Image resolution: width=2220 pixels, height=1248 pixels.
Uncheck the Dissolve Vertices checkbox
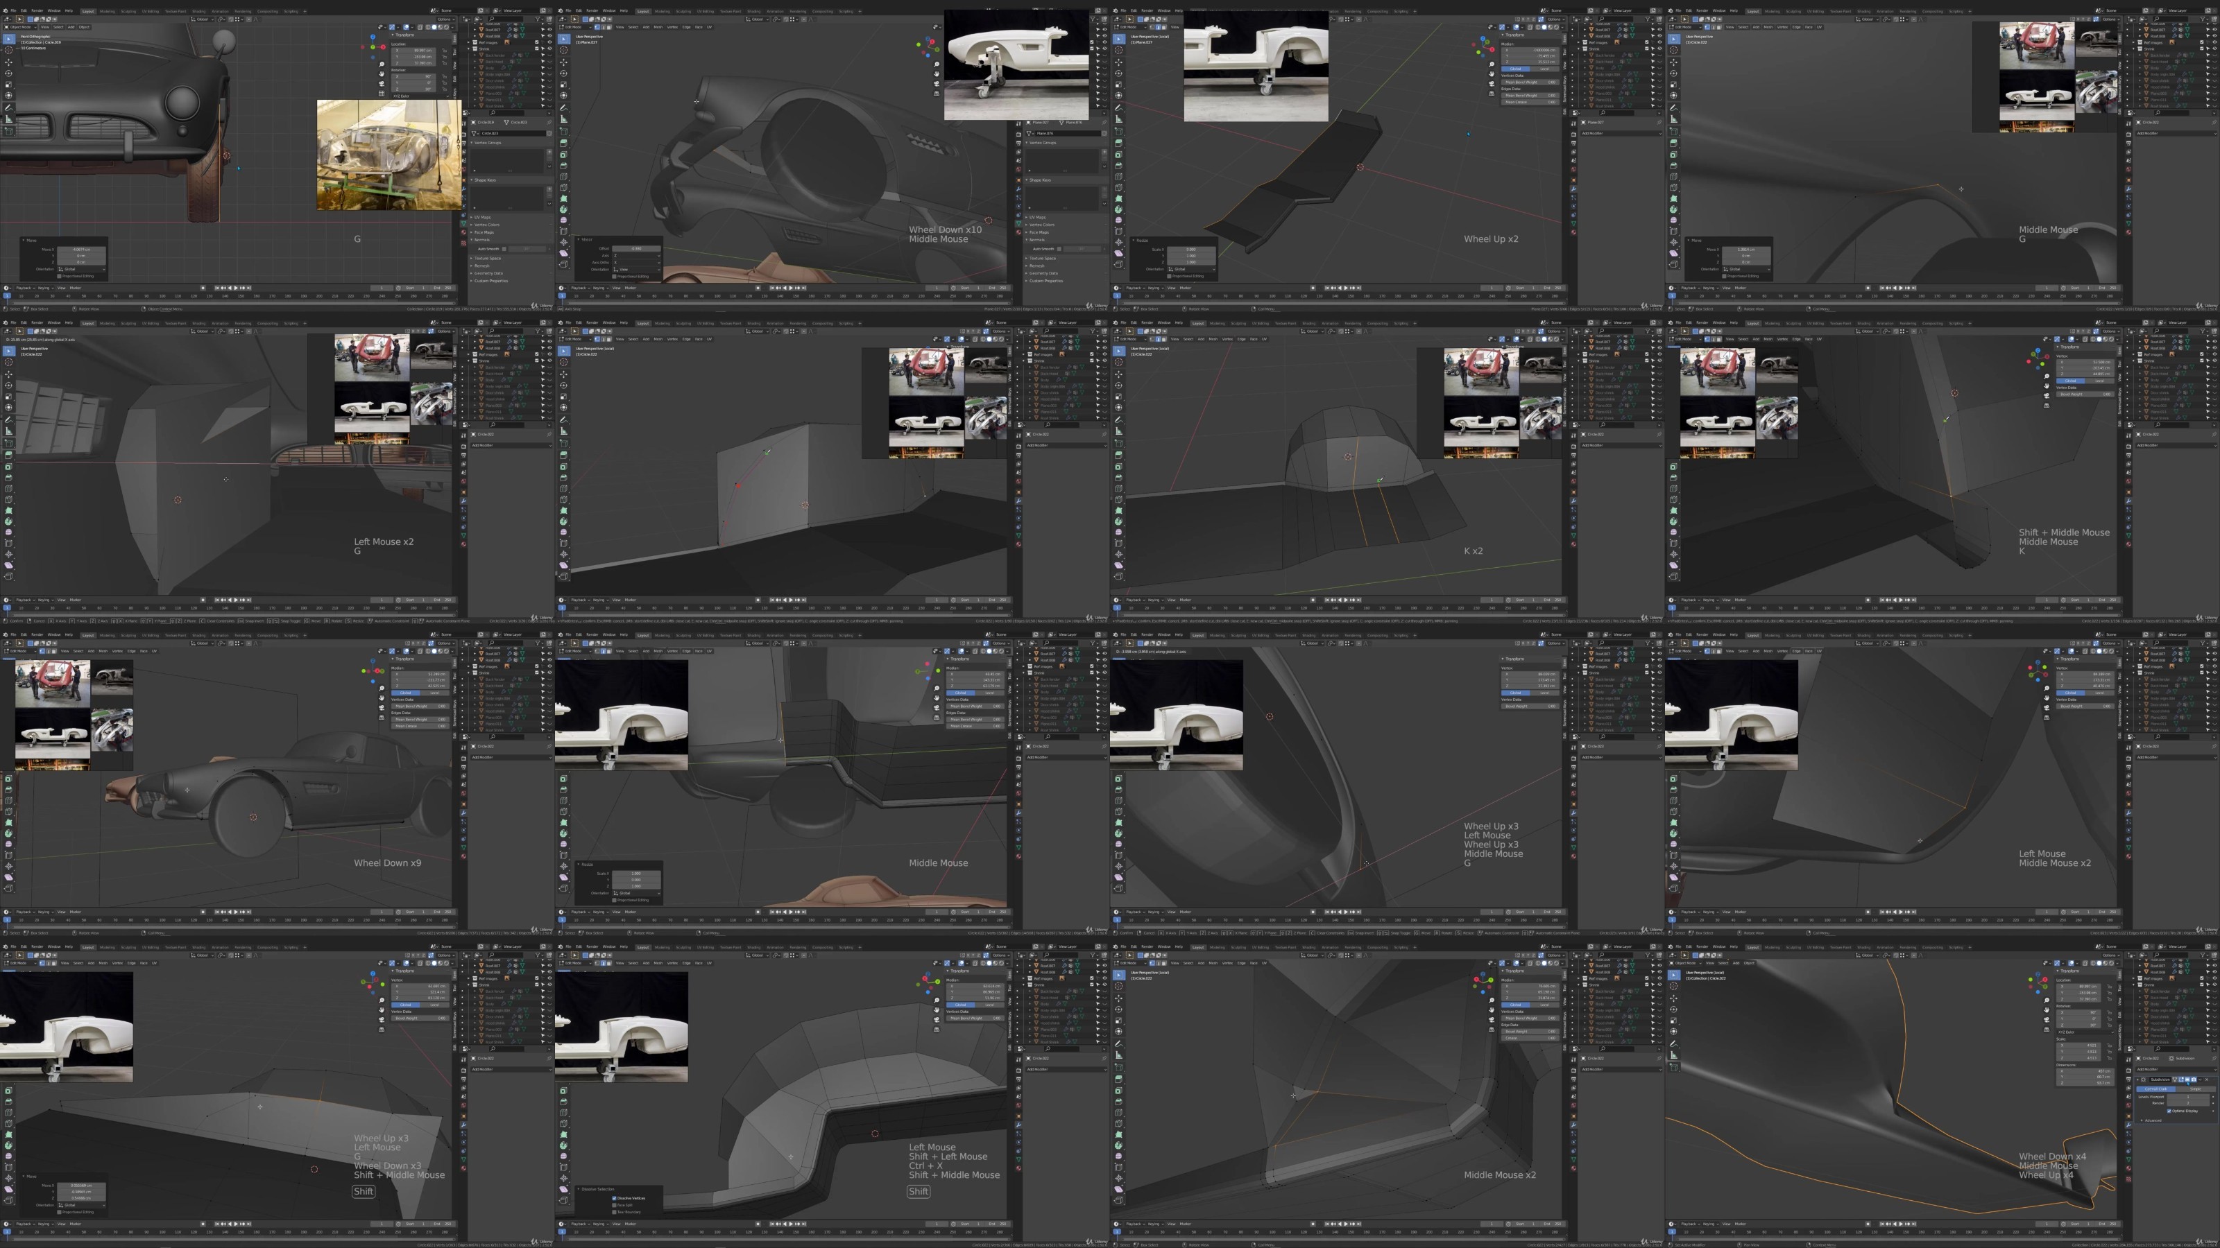pos(615,1198)
